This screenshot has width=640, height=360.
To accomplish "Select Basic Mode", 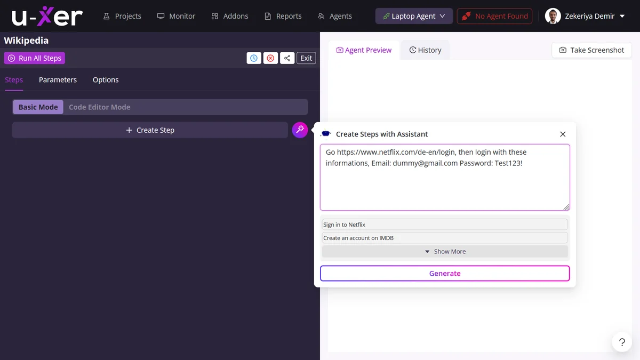I will click(x=38, y=107).
